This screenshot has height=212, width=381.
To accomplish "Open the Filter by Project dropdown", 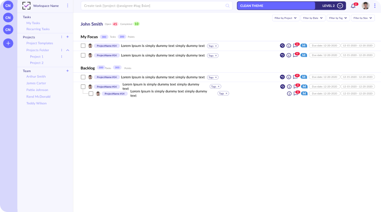I will [x=285, y=18].
